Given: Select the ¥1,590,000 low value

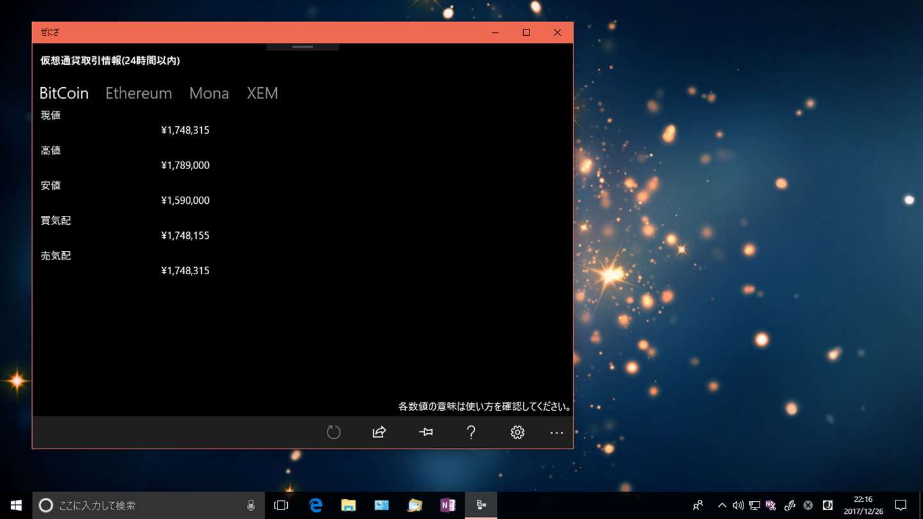Looking at the screenshot, I should [x=185, y=201].
